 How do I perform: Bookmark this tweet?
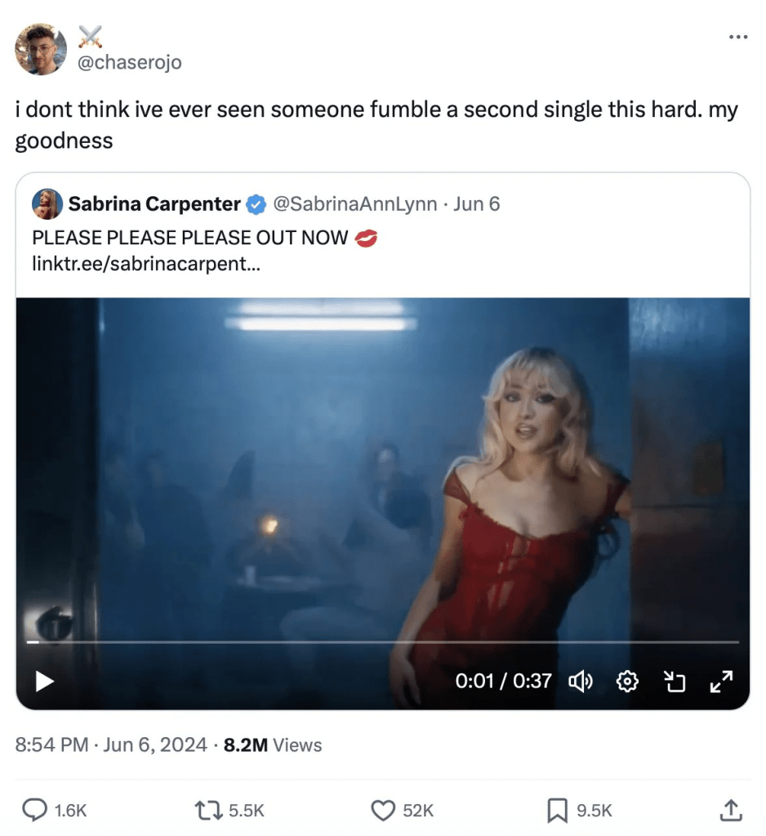pyautogui.click(x=556, y=810)
